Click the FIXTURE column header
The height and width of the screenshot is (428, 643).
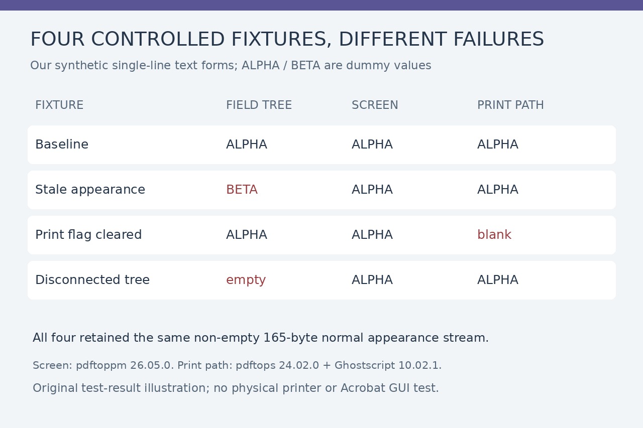(59, 105)
